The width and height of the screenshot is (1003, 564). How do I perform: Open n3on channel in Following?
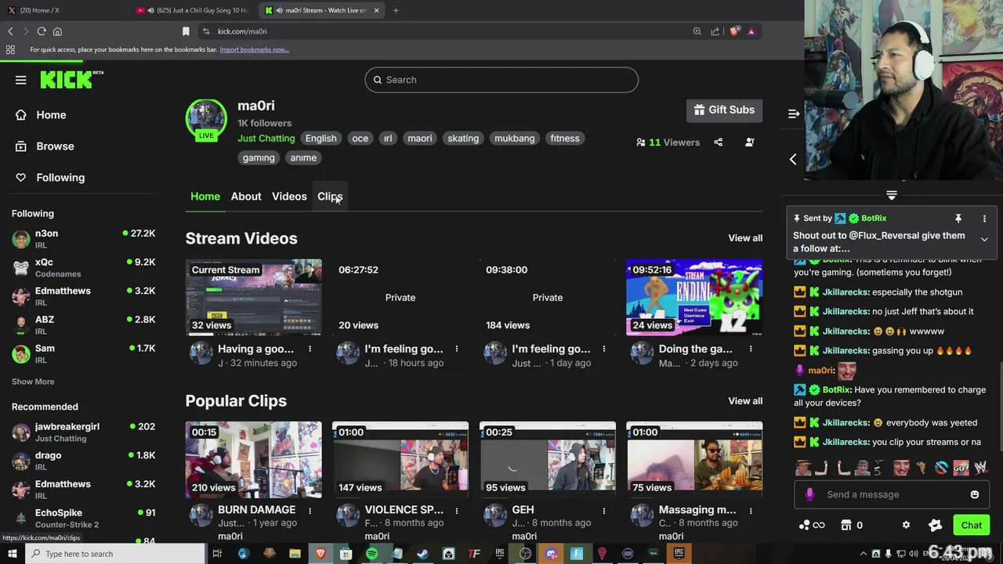point(84,239)
